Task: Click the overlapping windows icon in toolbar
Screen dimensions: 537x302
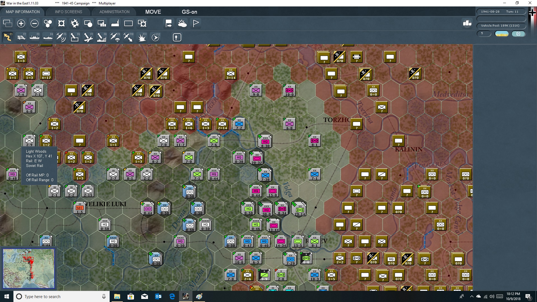Action: tap(8, 23)
